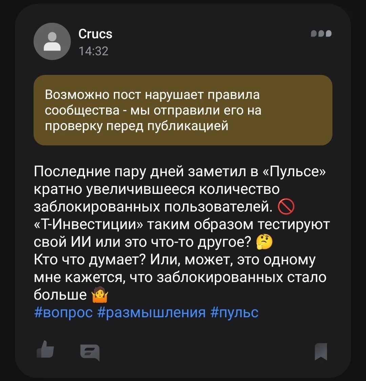Open the Crucs username profile
Image resolution: width=366 pixels, height=381 pixels.
click(95, 34)
